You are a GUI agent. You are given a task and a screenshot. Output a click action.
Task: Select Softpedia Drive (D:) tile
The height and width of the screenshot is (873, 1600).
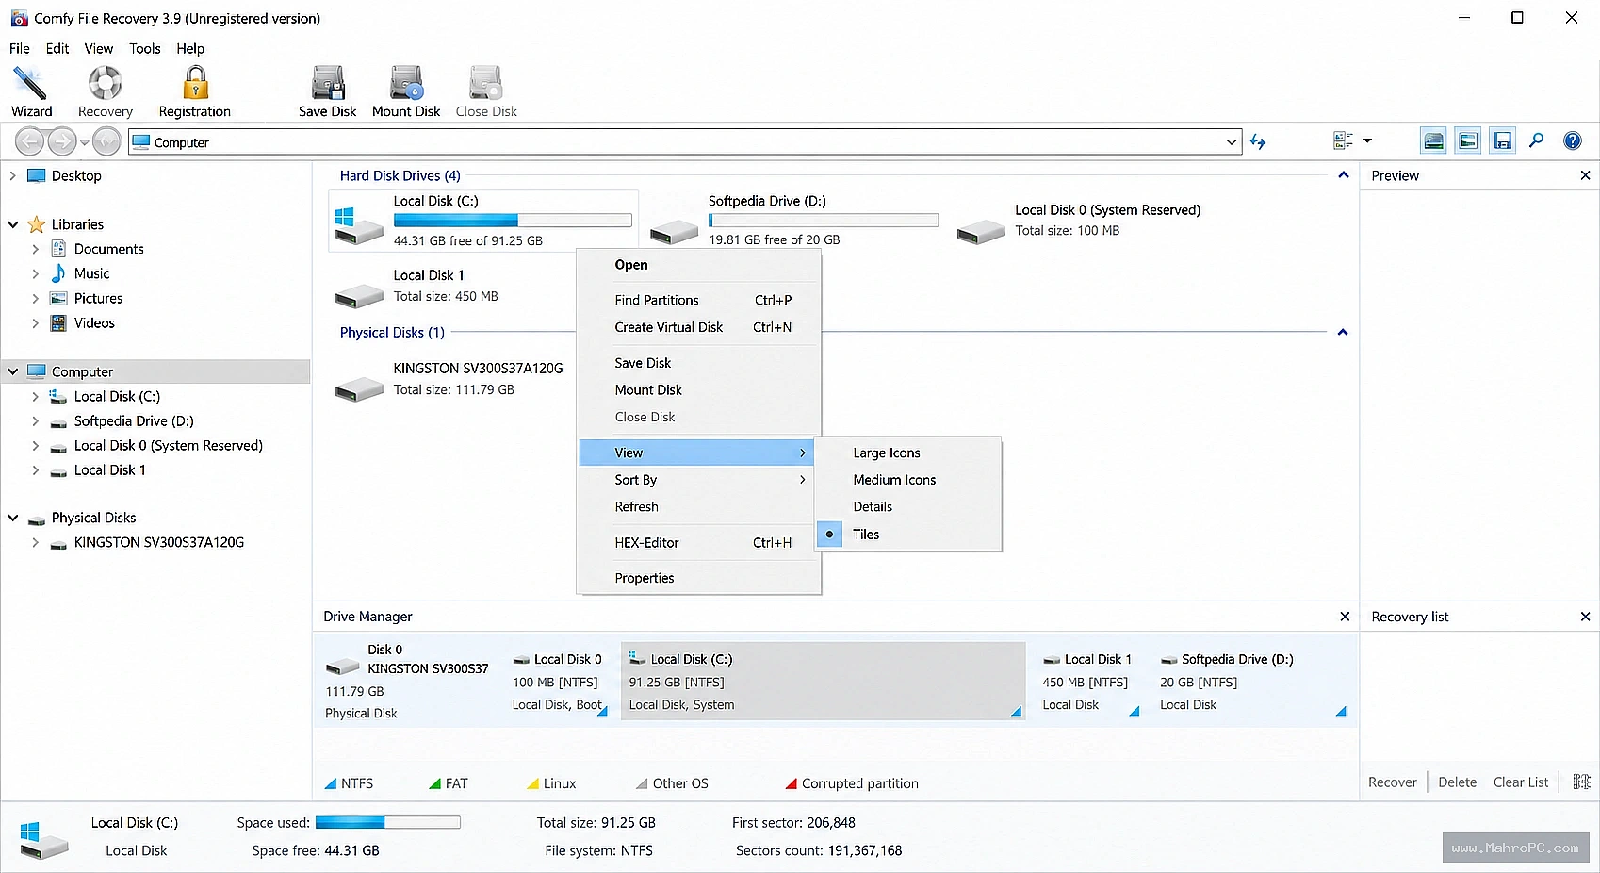(793, 221)
